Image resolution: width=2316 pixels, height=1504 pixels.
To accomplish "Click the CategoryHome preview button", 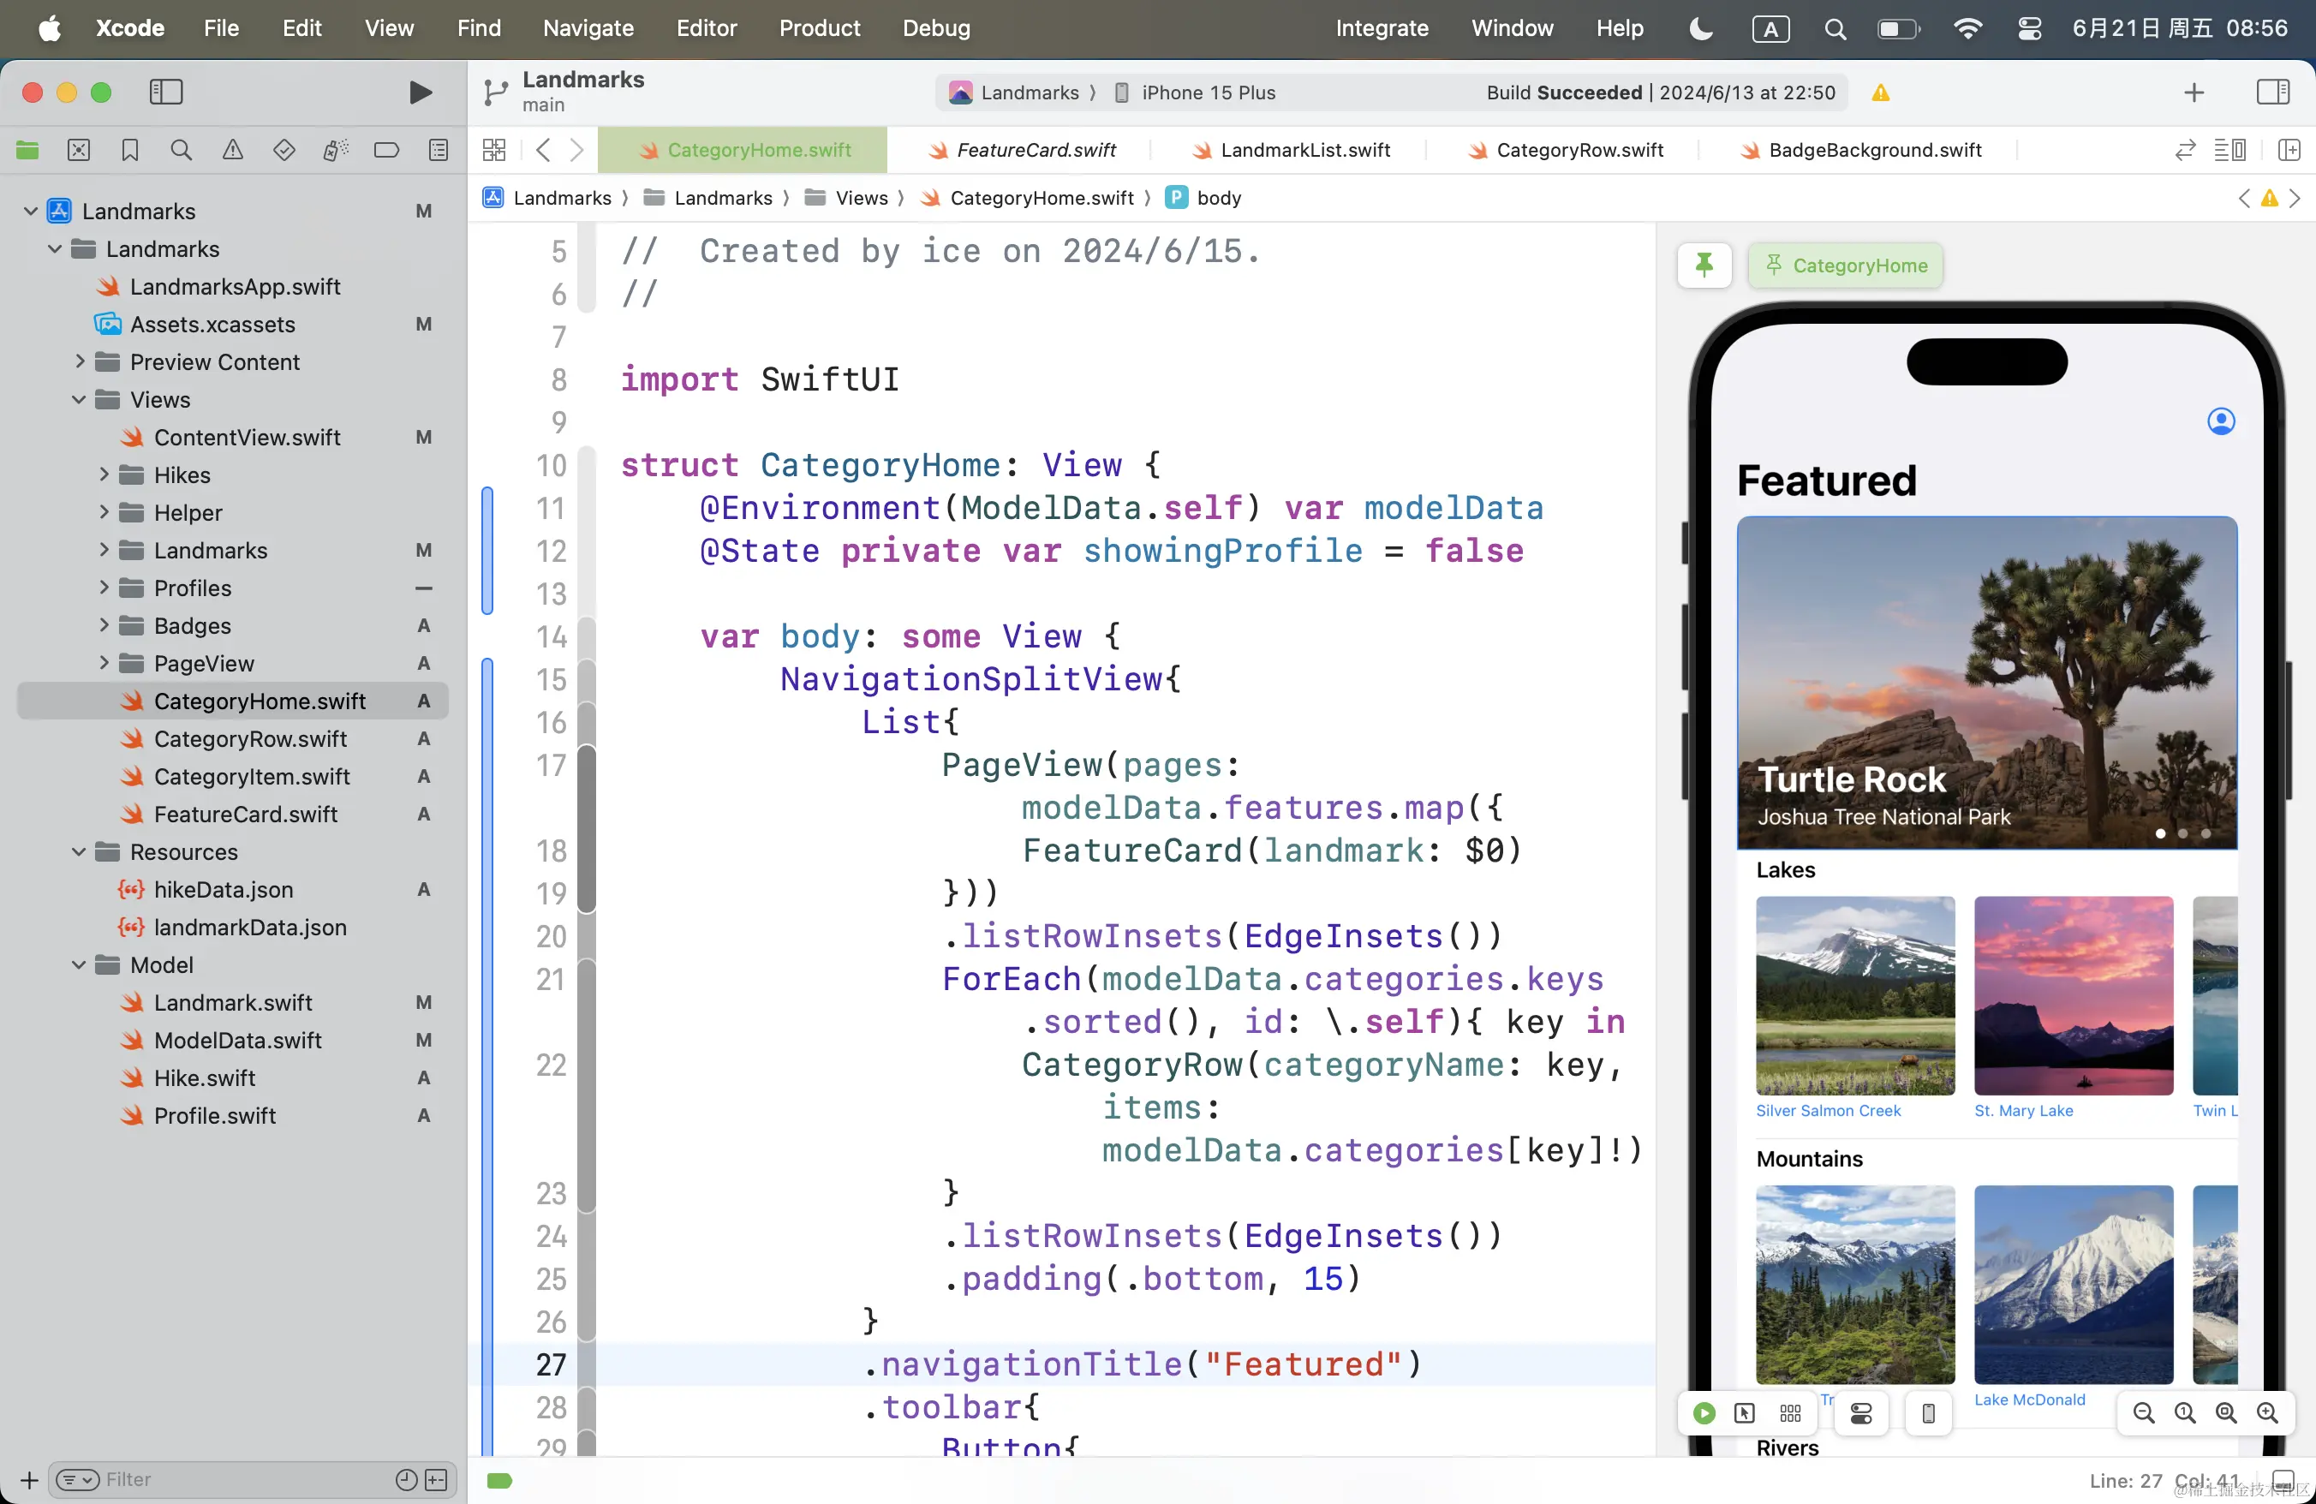I will [x=1845, y=265].
